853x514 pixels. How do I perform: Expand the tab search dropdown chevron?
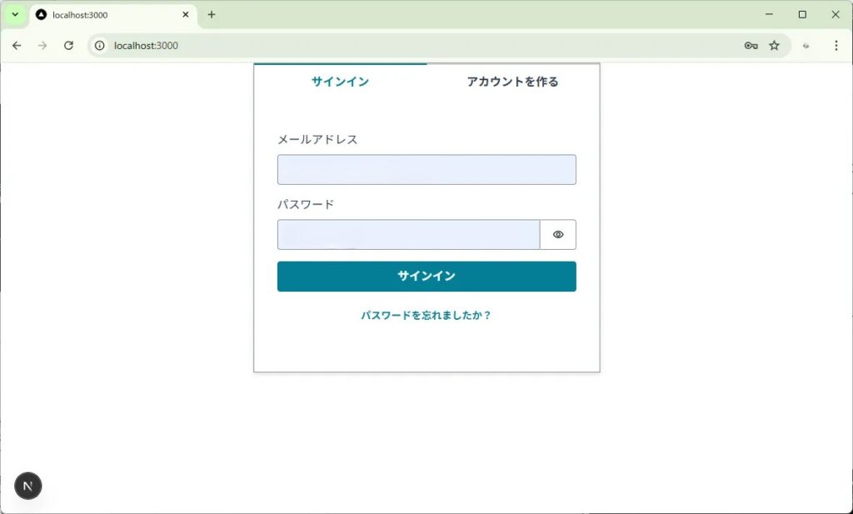coord(15,15)
